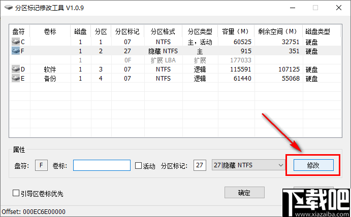Select the 扩展 LBA cell
Screen dimensions: 351x217
(x=163, y=60)
